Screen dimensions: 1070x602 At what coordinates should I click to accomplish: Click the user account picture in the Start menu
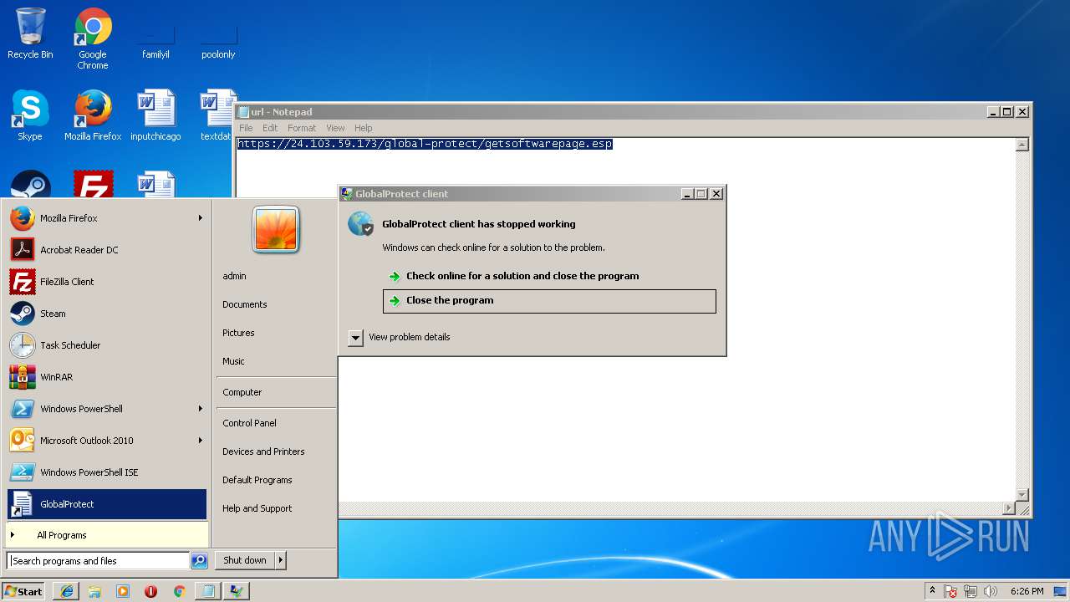[276, 229]
